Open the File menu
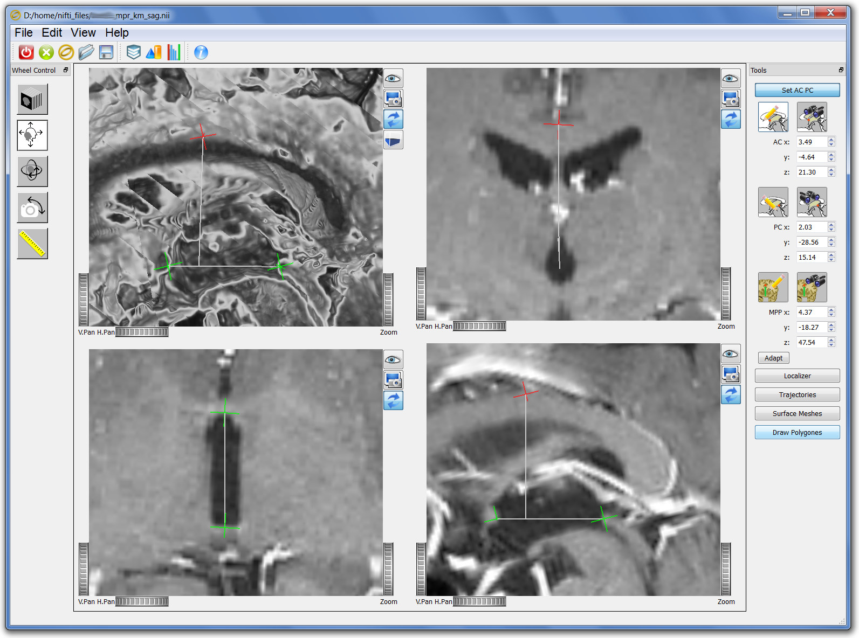Viewport: 859px width, 638px height. [x=24, y=33]
